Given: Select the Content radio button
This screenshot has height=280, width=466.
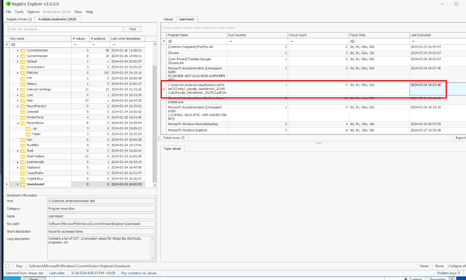Looking at the screenshot, I should (405, 279).
